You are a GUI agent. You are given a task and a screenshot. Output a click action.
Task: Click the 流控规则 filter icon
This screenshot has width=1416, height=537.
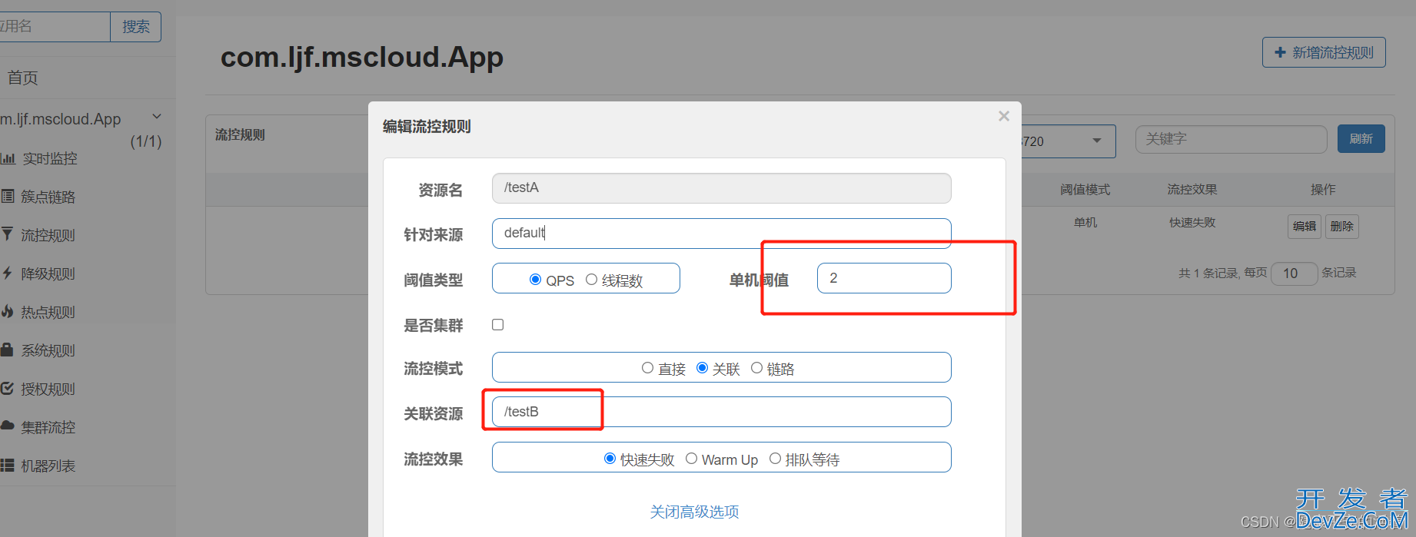click(7, 234)
